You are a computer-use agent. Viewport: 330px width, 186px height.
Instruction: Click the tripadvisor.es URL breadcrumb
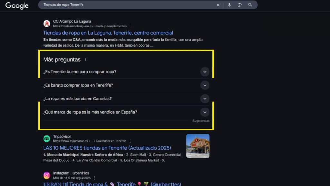[x=90, y=141]
